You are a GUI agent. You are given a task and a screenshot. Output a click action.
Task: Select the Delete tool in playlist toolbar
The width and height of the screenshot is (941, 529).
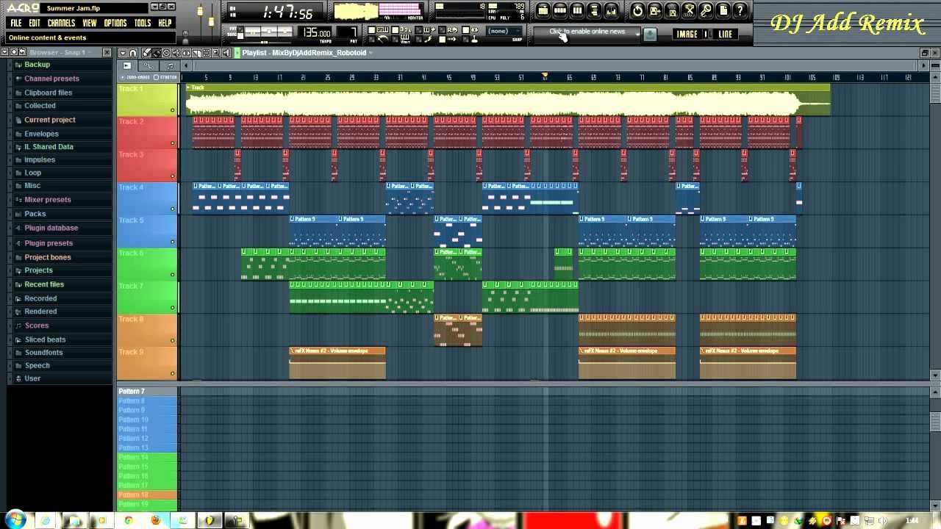tap(166, 53)
